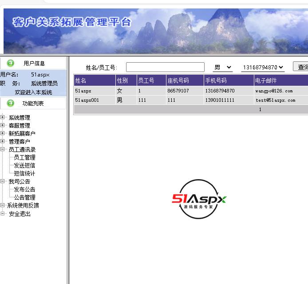Select 系统使用反馈 menu entry
308x284 pixels.
(23, 205)
